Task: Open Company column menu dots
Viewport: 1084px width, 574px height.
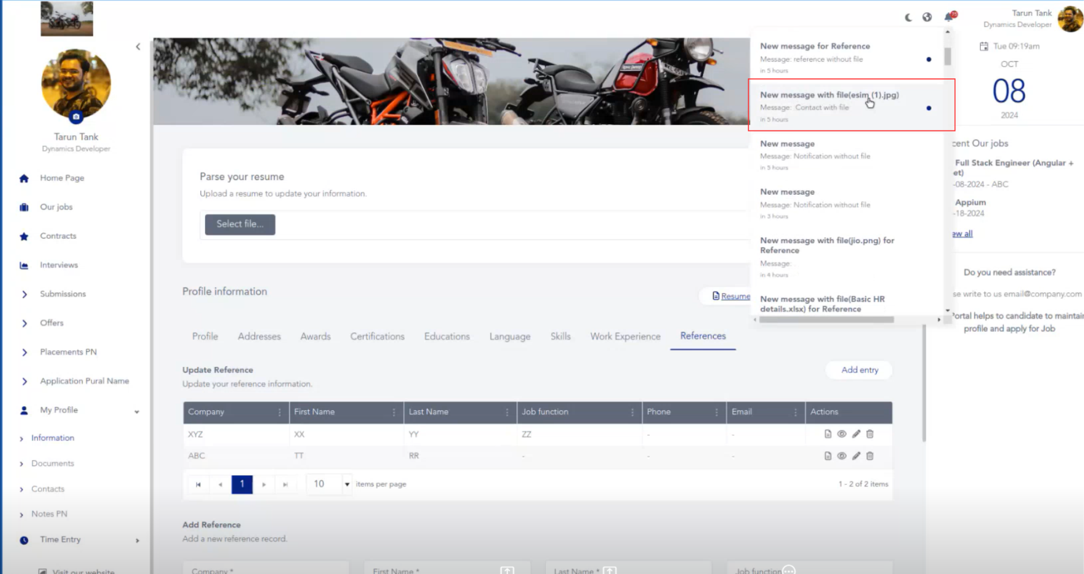Action: (279, 412)
